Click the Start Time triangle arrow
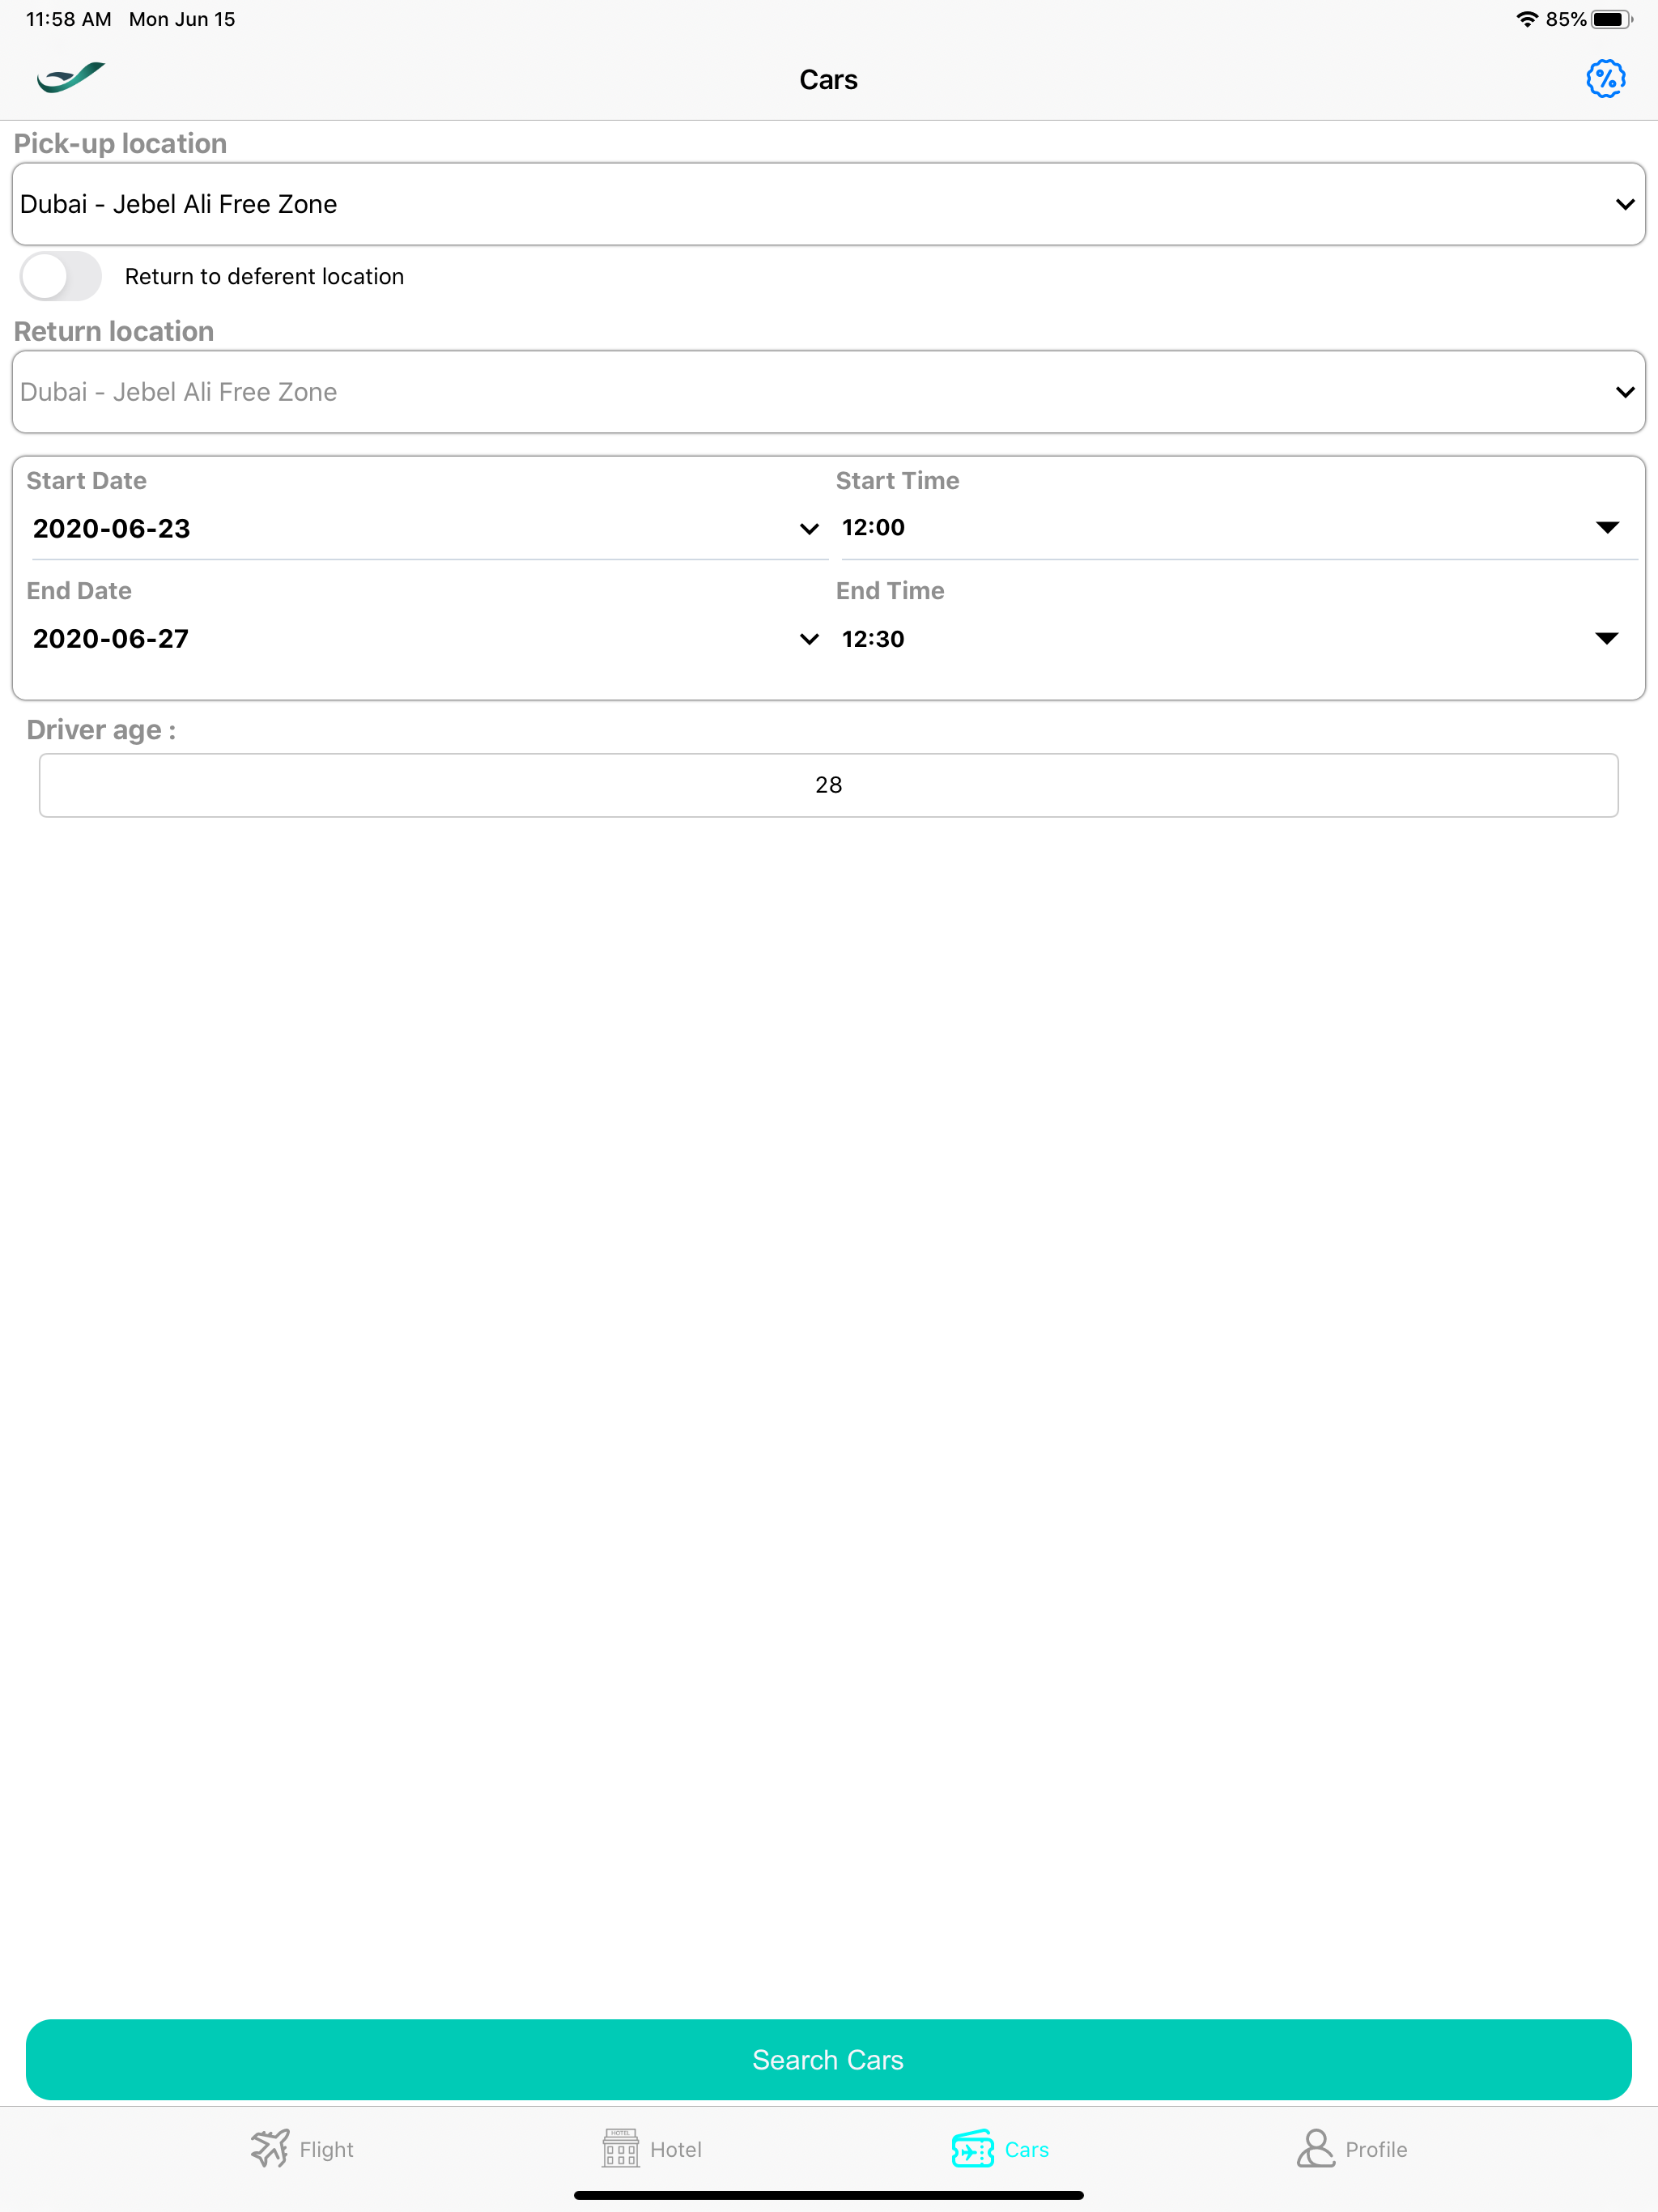1658x2212 pixels. (x=1607, y=528)
